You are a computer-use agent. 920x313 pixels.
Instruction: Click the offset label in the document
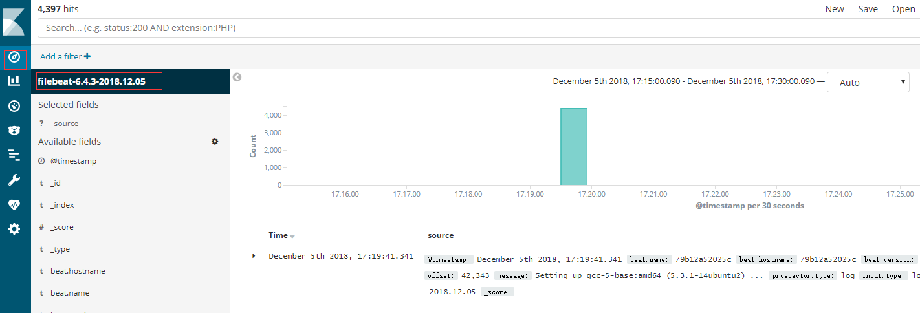tap(440, 275)
